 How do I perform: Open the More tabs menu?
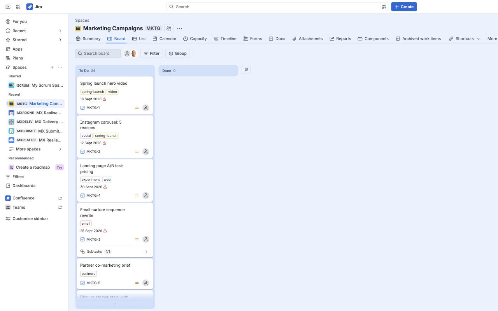492,38
